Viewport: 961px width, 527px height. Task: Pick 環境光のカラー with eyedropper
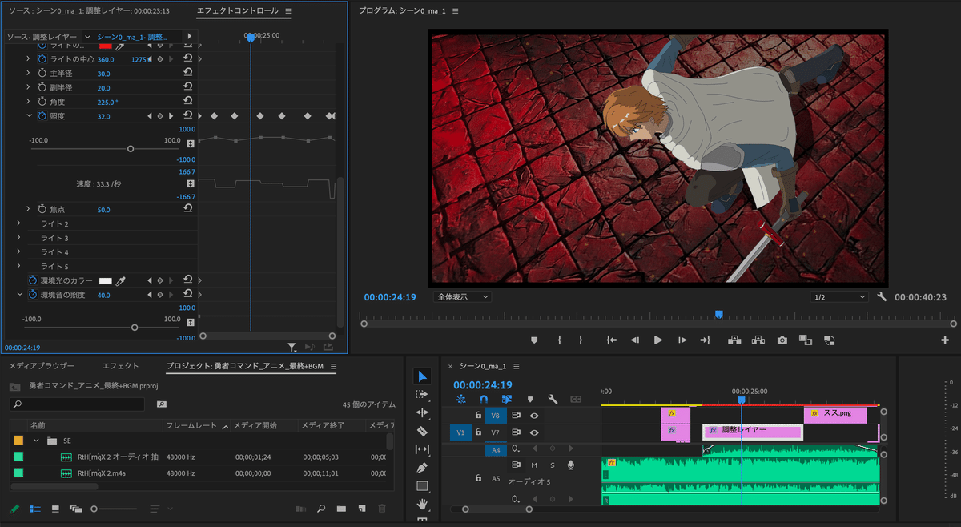[x=122, y=281]
